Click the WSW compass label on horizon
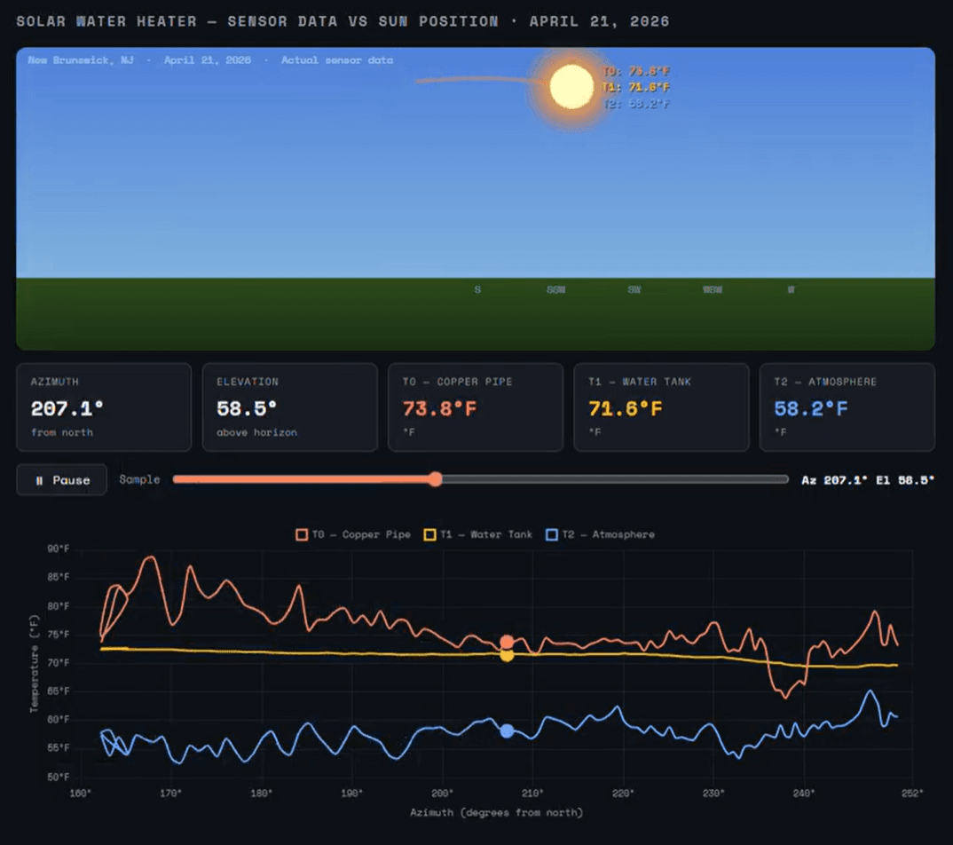The height and width of the screenshot is (845, 953). (713, 289)
